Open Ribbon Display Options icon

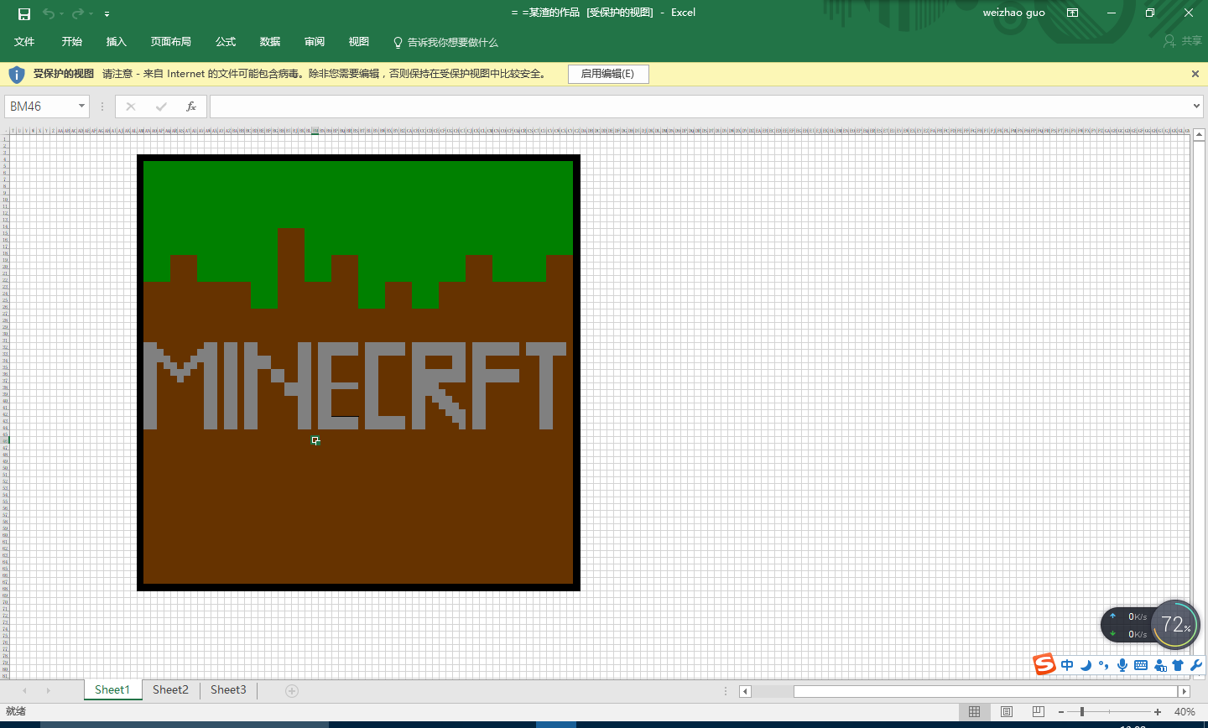click(x=1072, y=13)
